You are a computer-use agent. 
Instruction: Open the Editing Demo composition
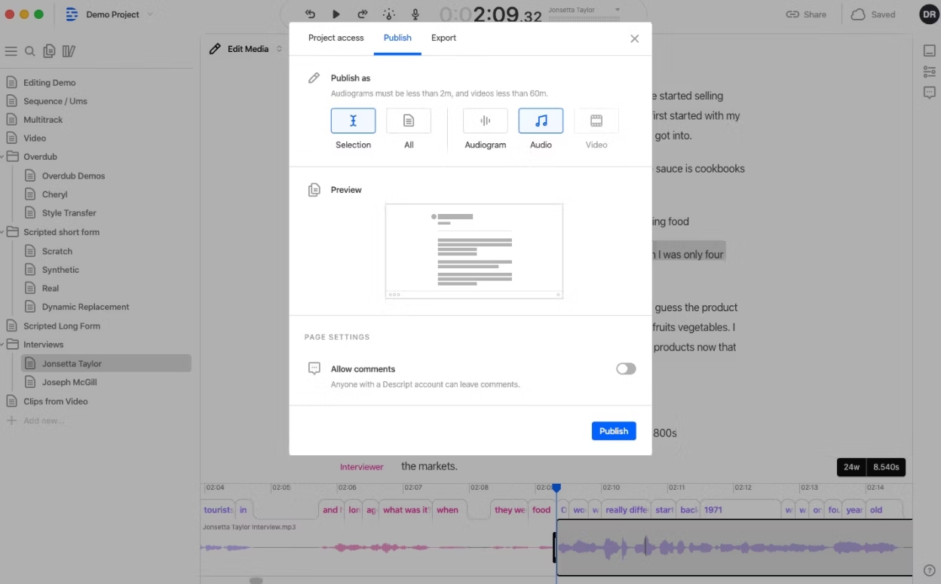click(x=49, y=83)
